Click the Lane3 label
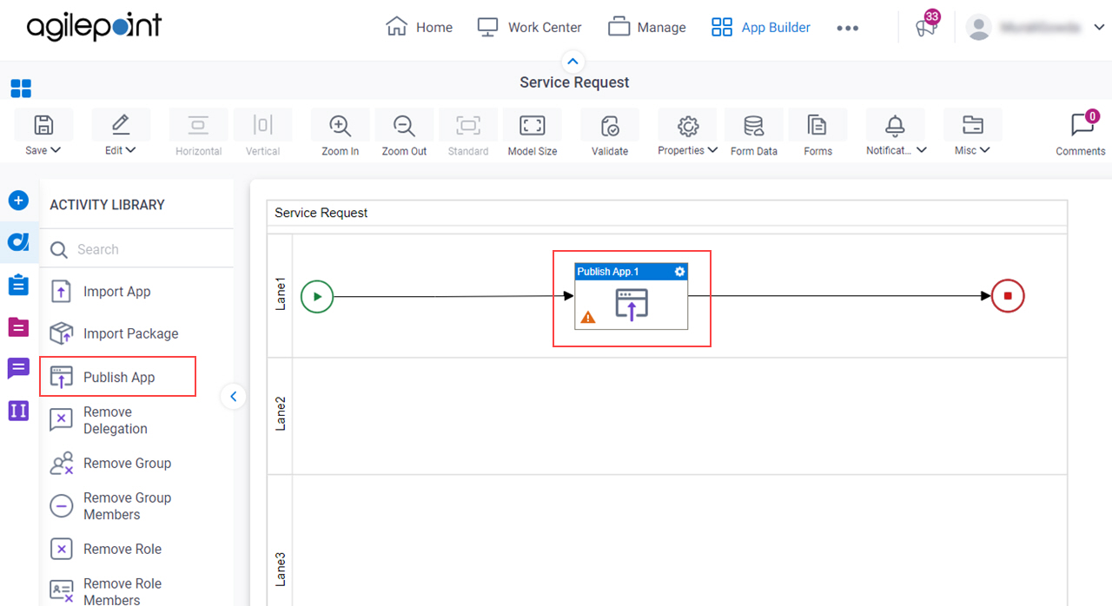The height and width of the screenshot is (606, 1112). point(280,569)
